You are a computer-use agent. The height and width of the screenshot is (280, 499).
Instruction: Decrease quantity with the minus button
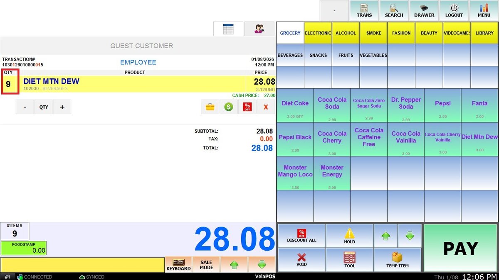point(25,107)
